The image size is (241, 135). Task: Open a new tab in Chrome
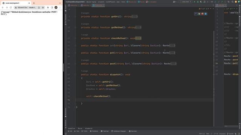[x=34, y=3]
